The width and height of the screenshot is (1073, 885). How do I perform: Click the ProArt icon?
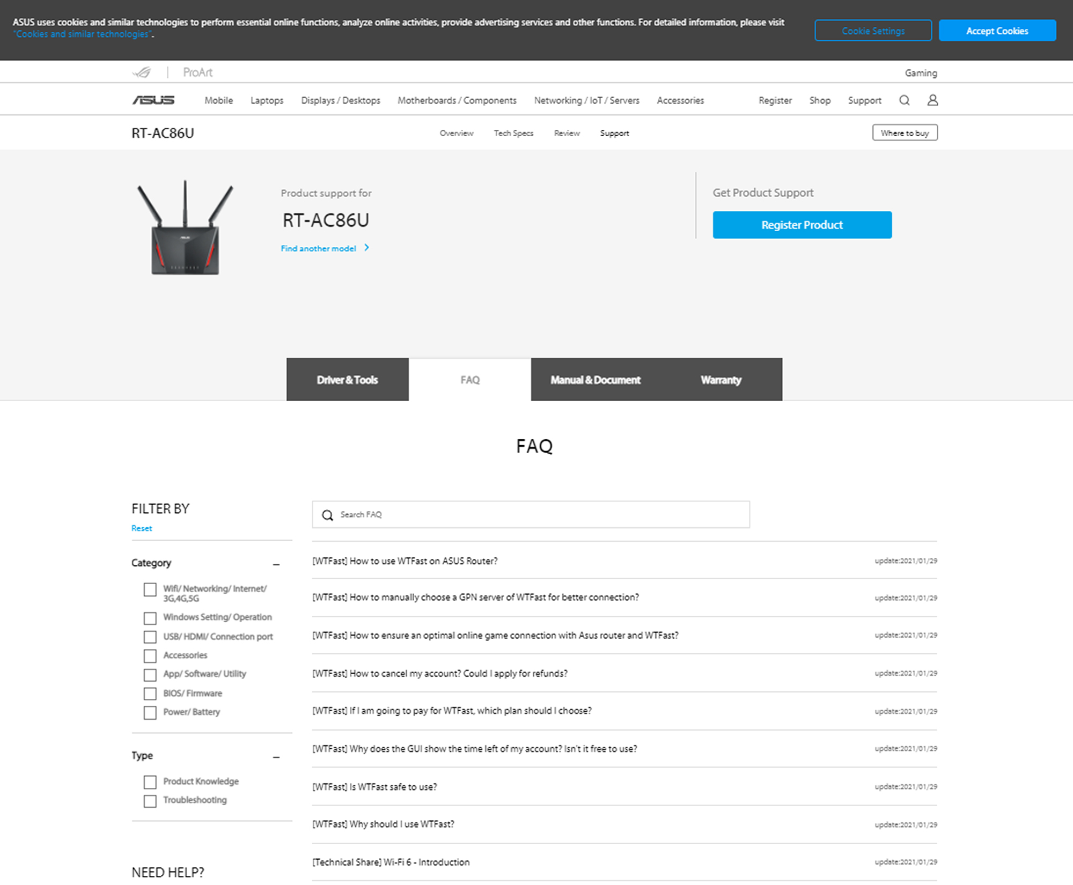tap(196, 72)
